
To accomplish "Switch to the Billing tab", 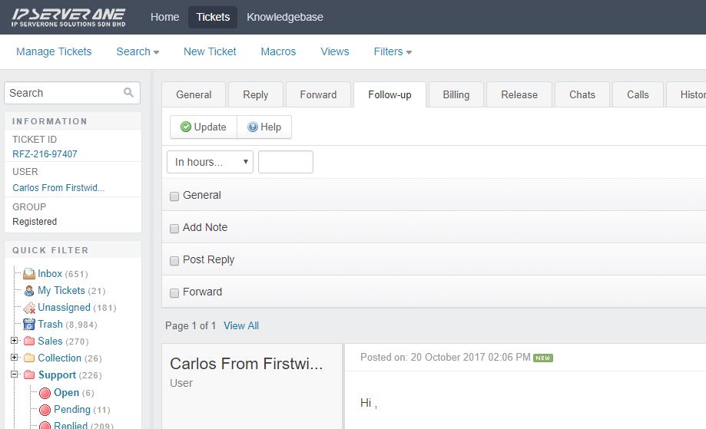I will (x=456, y=94).
